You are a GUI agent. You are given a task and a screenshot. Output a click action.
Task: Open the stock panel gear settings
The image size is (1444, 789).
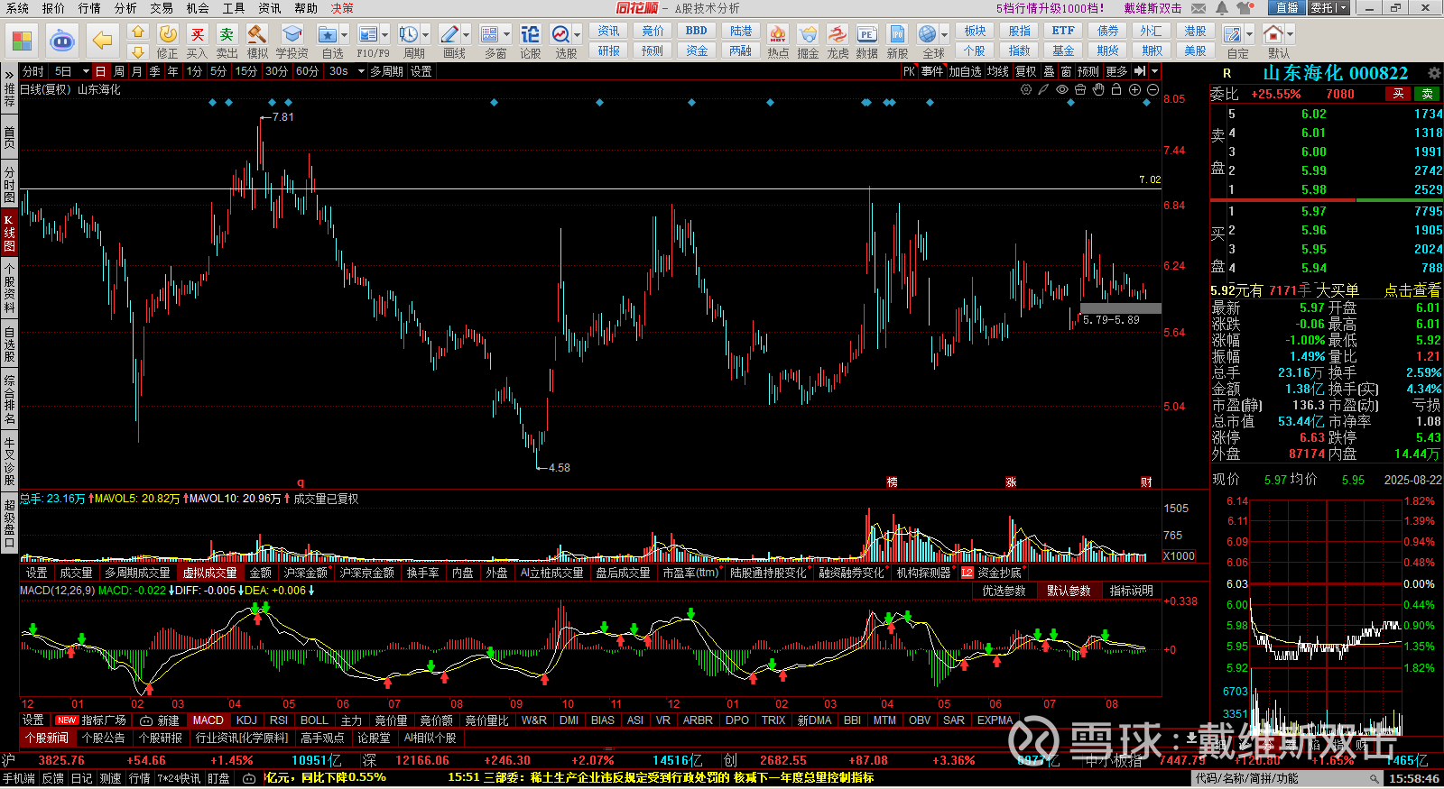pyautogui.click(x=1433, y=73)
